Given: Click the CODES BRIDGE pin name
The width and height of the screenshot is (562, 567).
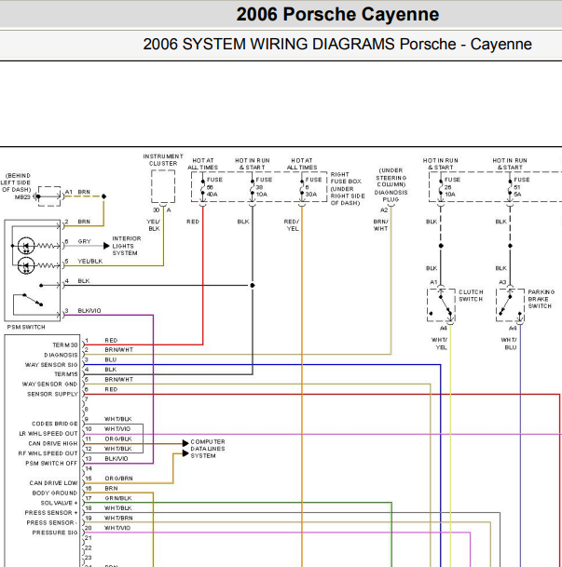Looking at the screenshot, I should point(55,424).
